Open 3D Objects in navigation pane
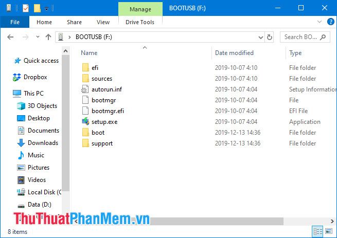Viewport: 337px width, 238px height. tap(37, 106)
